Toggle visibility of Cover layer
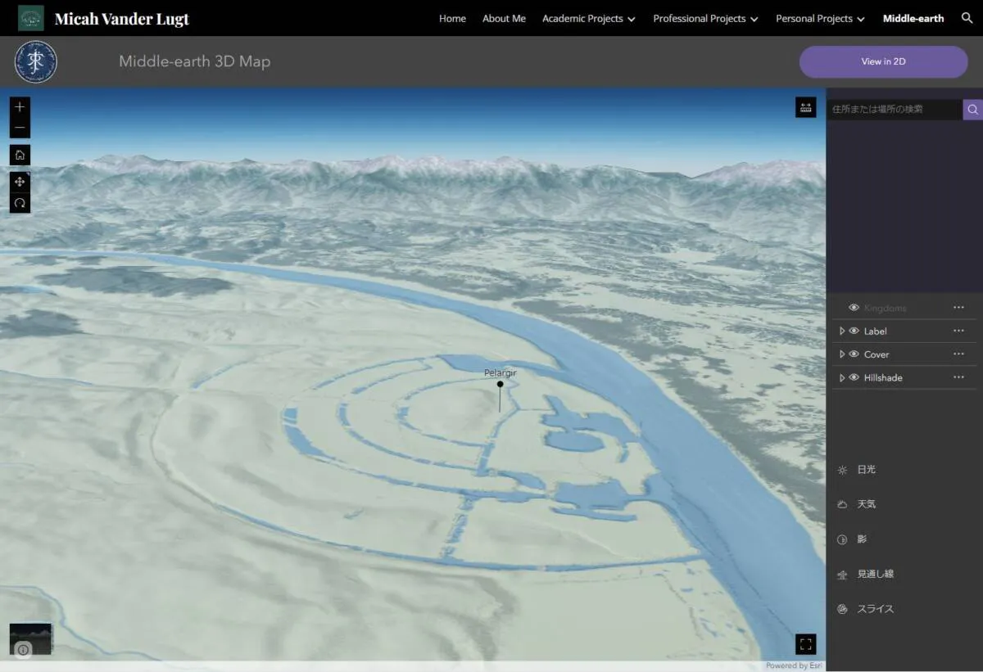 coord(854,354)
